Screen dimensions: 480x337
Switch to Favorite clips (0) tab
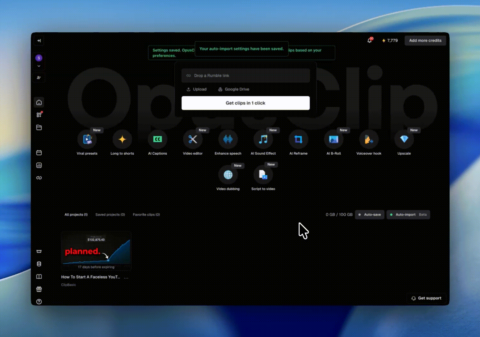point(146,215)
